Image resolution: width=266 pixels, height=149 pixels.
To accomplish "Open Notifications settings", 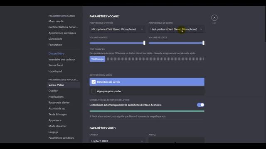I will click(x=56, y=97).
